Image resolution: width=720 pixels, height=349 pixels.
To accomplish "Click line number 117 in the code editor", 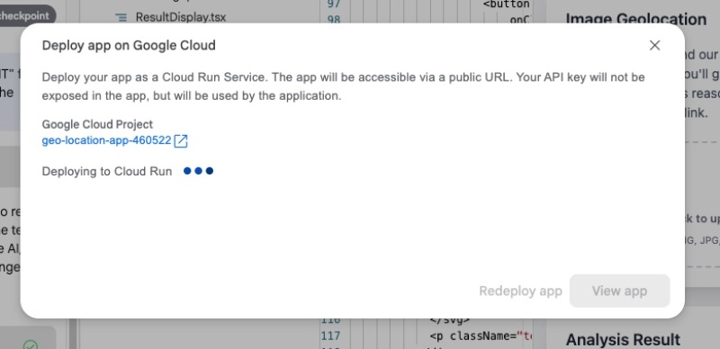I will pos(330,336).
